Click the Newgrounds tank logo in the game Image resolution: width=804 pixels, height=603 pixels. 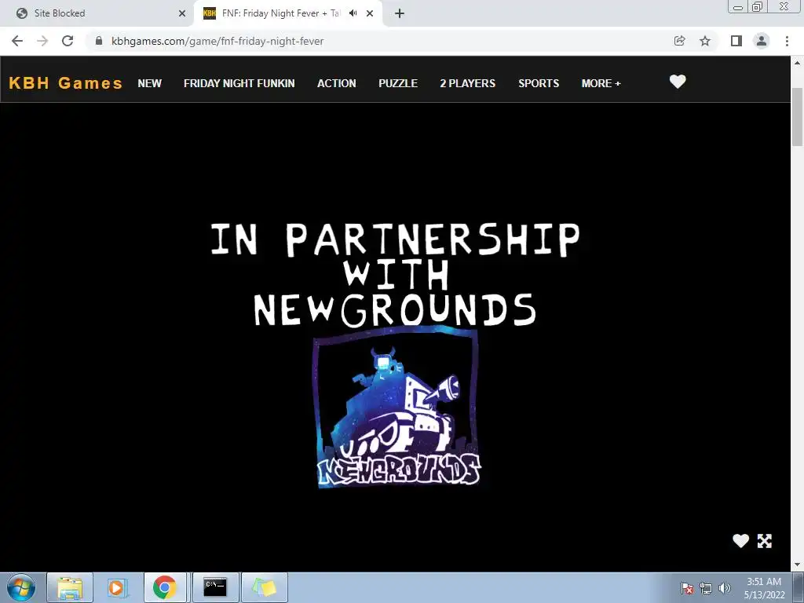[397, 408]
